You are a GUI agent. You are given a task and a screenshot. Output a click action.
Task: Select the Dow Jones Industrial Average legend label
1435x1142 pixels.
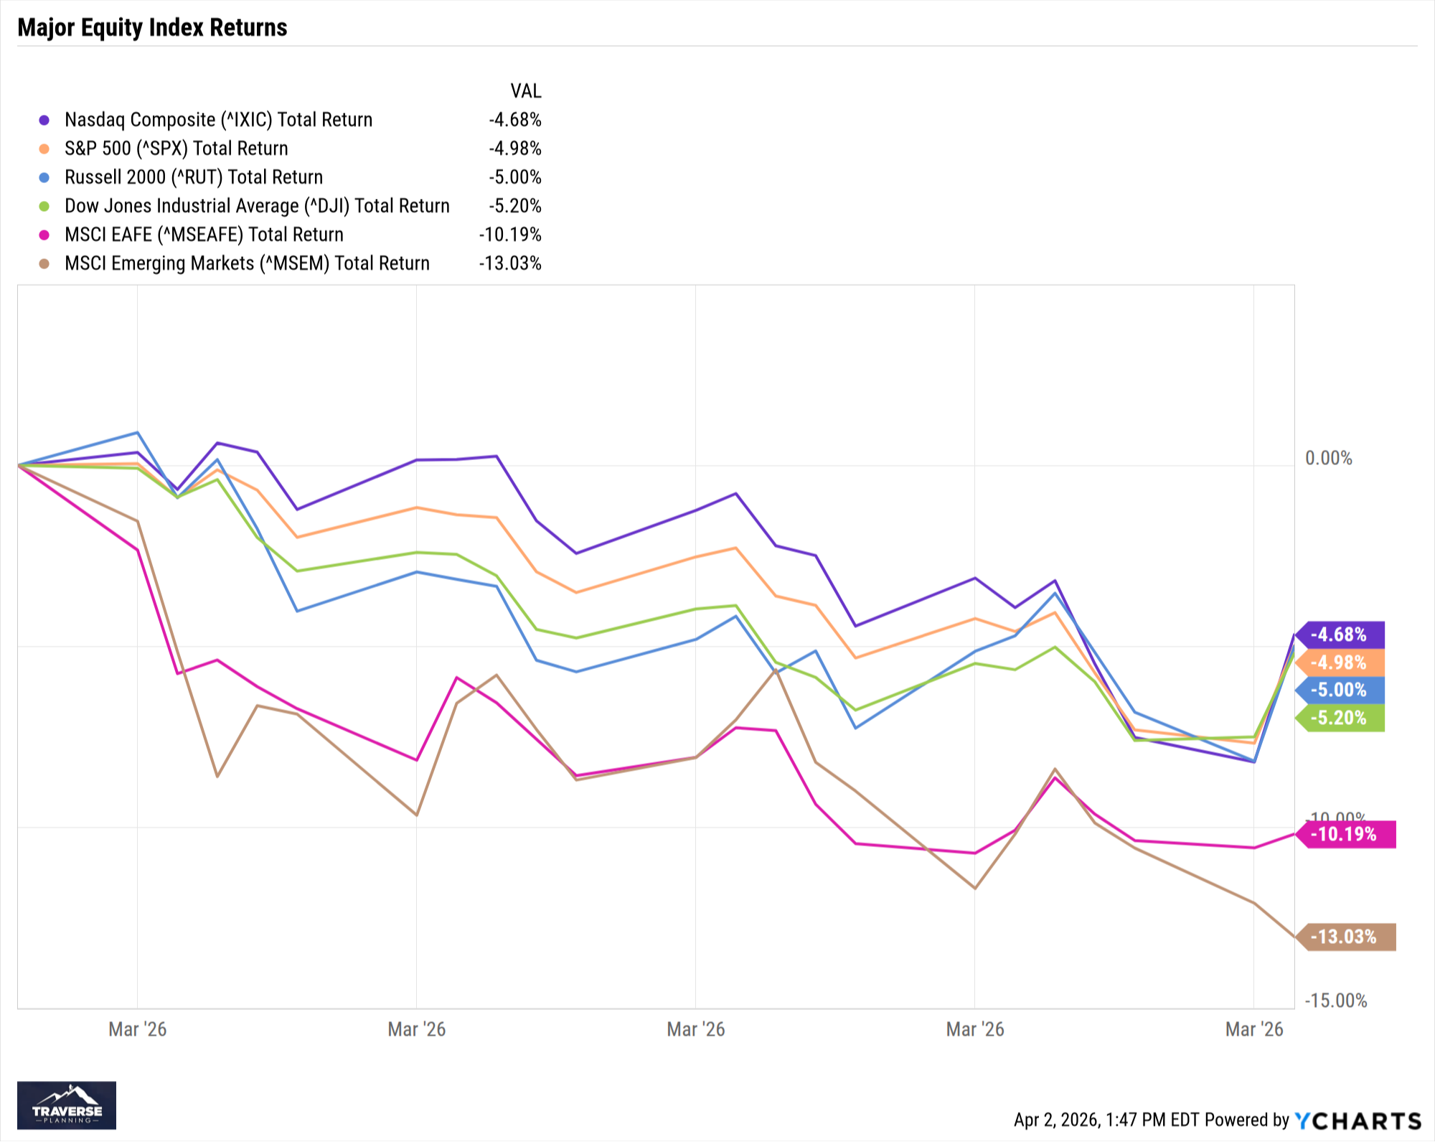pyautogui.click(x=257, y=206)
